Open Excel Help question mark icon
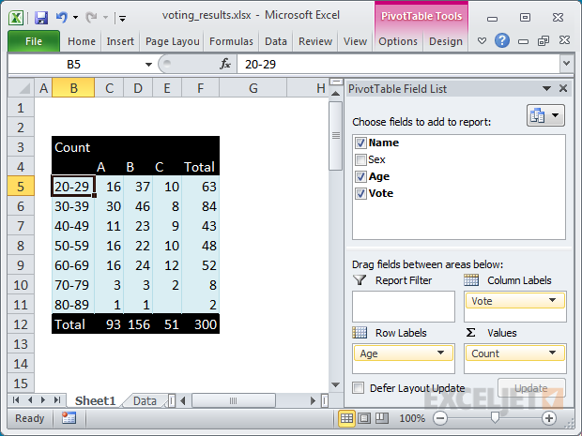Viewport: 582px width, 436px height. tap(502, 41)
